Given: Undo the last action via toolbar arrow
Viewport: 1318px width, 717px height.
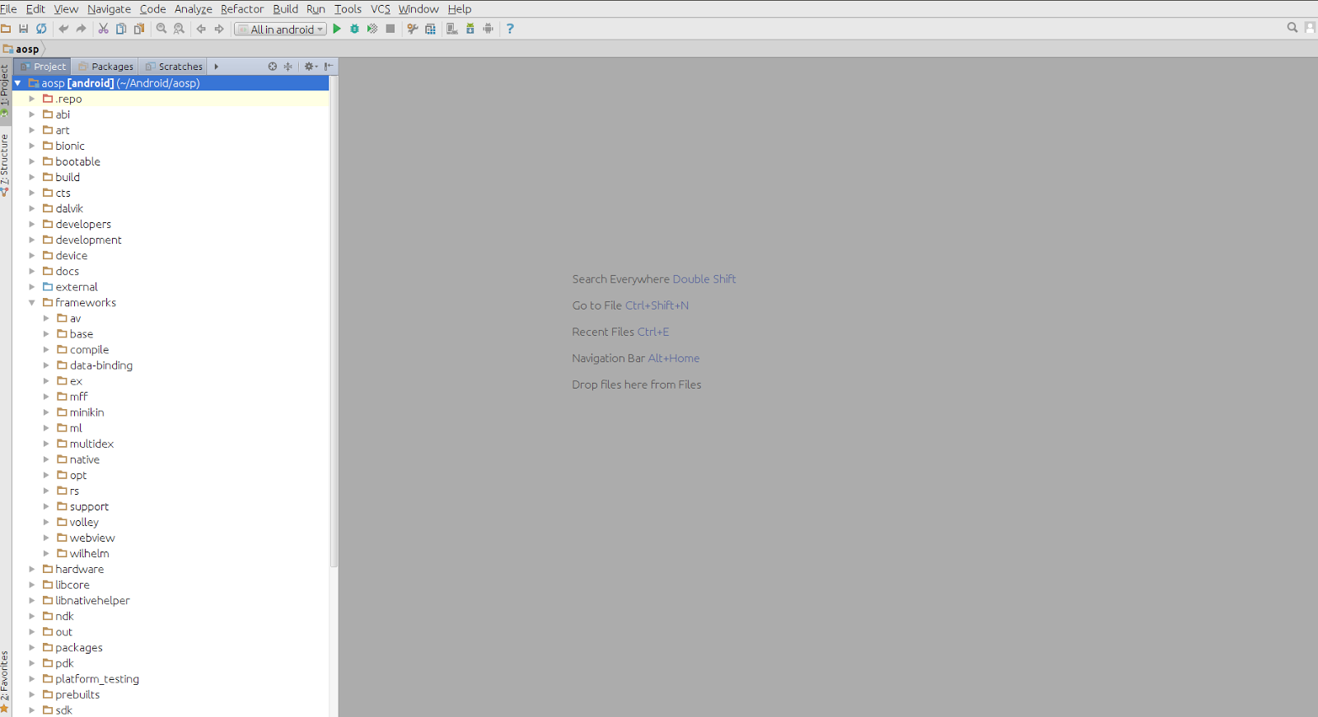Looking at the screenshot, I should click(63, 29).
